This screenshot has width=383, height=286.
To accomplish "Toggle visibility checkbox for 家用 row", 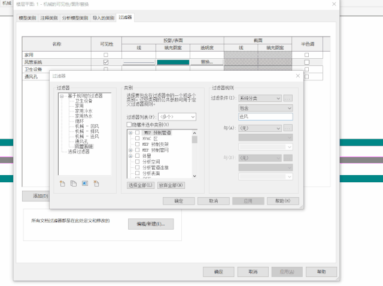I will click(106, 55).
